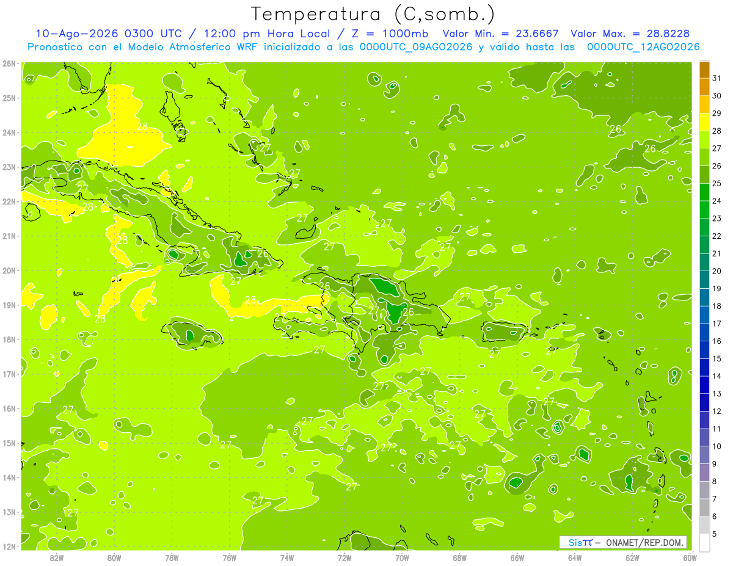Click the longitude axis label 66W

point(517,557)
